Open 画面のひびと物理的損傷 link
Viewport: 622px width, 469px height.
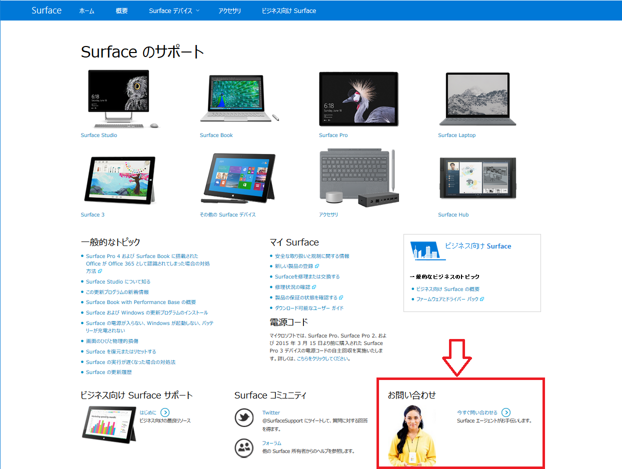click(x=112, y=341)
